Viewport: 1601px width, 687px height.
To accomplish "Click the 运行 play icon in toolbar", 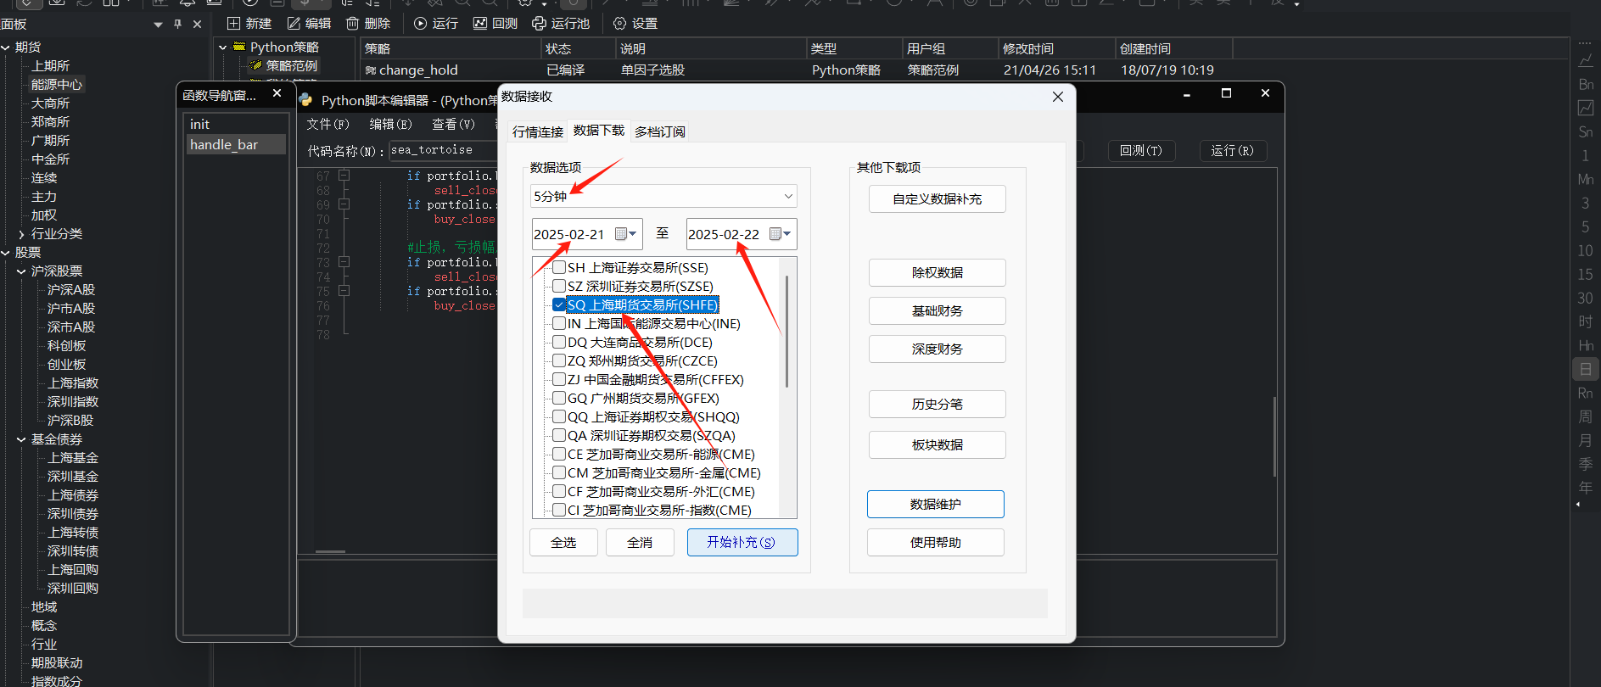I will tap(420, 23).
